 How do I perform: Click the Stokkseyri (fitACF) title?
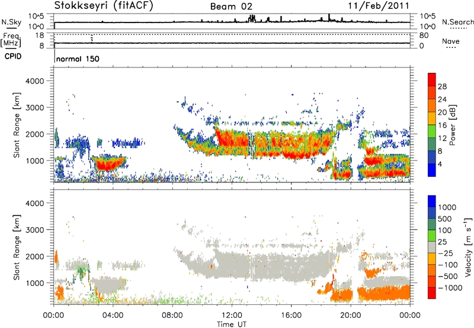[x=104, y=6]
